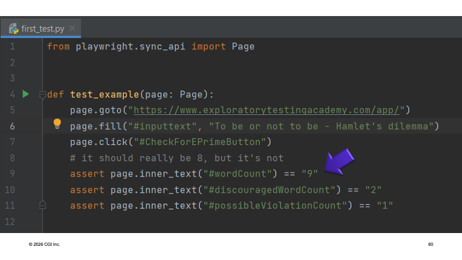Image resolution: width=462 pixels, height=260 pixels.
Task: Click line number 5 in the gutter
Action: tap(12, 110)
